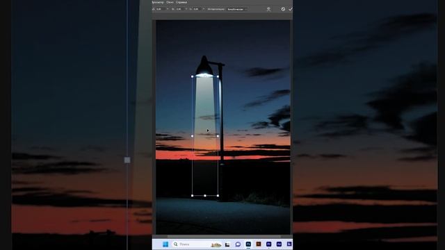Open the Просмотр menu
445x250 pixels.
pos(158,2)
